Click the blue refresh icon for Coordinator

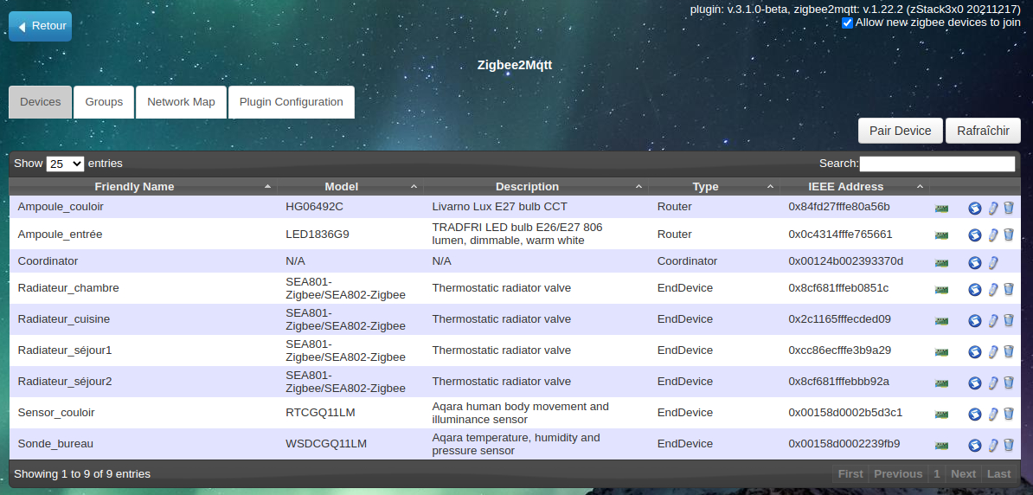click(974, 262)
